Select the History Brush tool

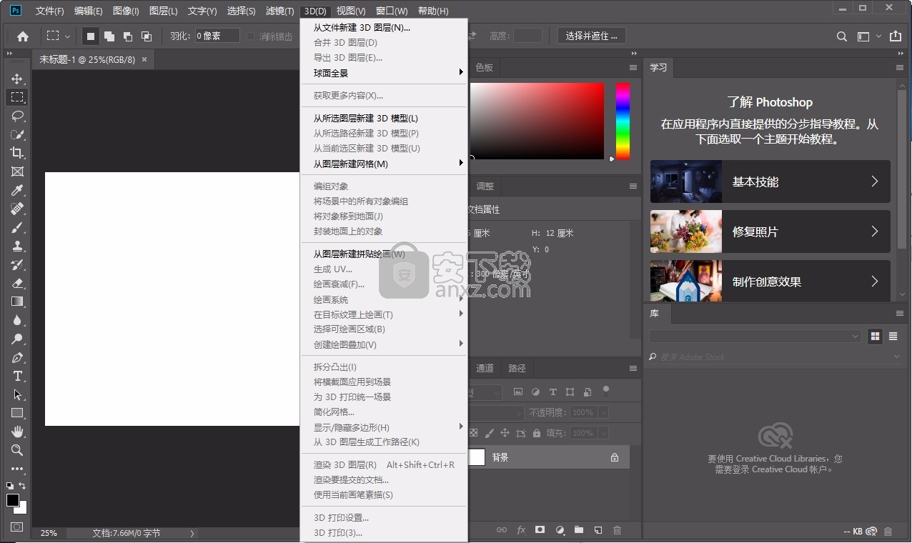[x=17, y=264]
